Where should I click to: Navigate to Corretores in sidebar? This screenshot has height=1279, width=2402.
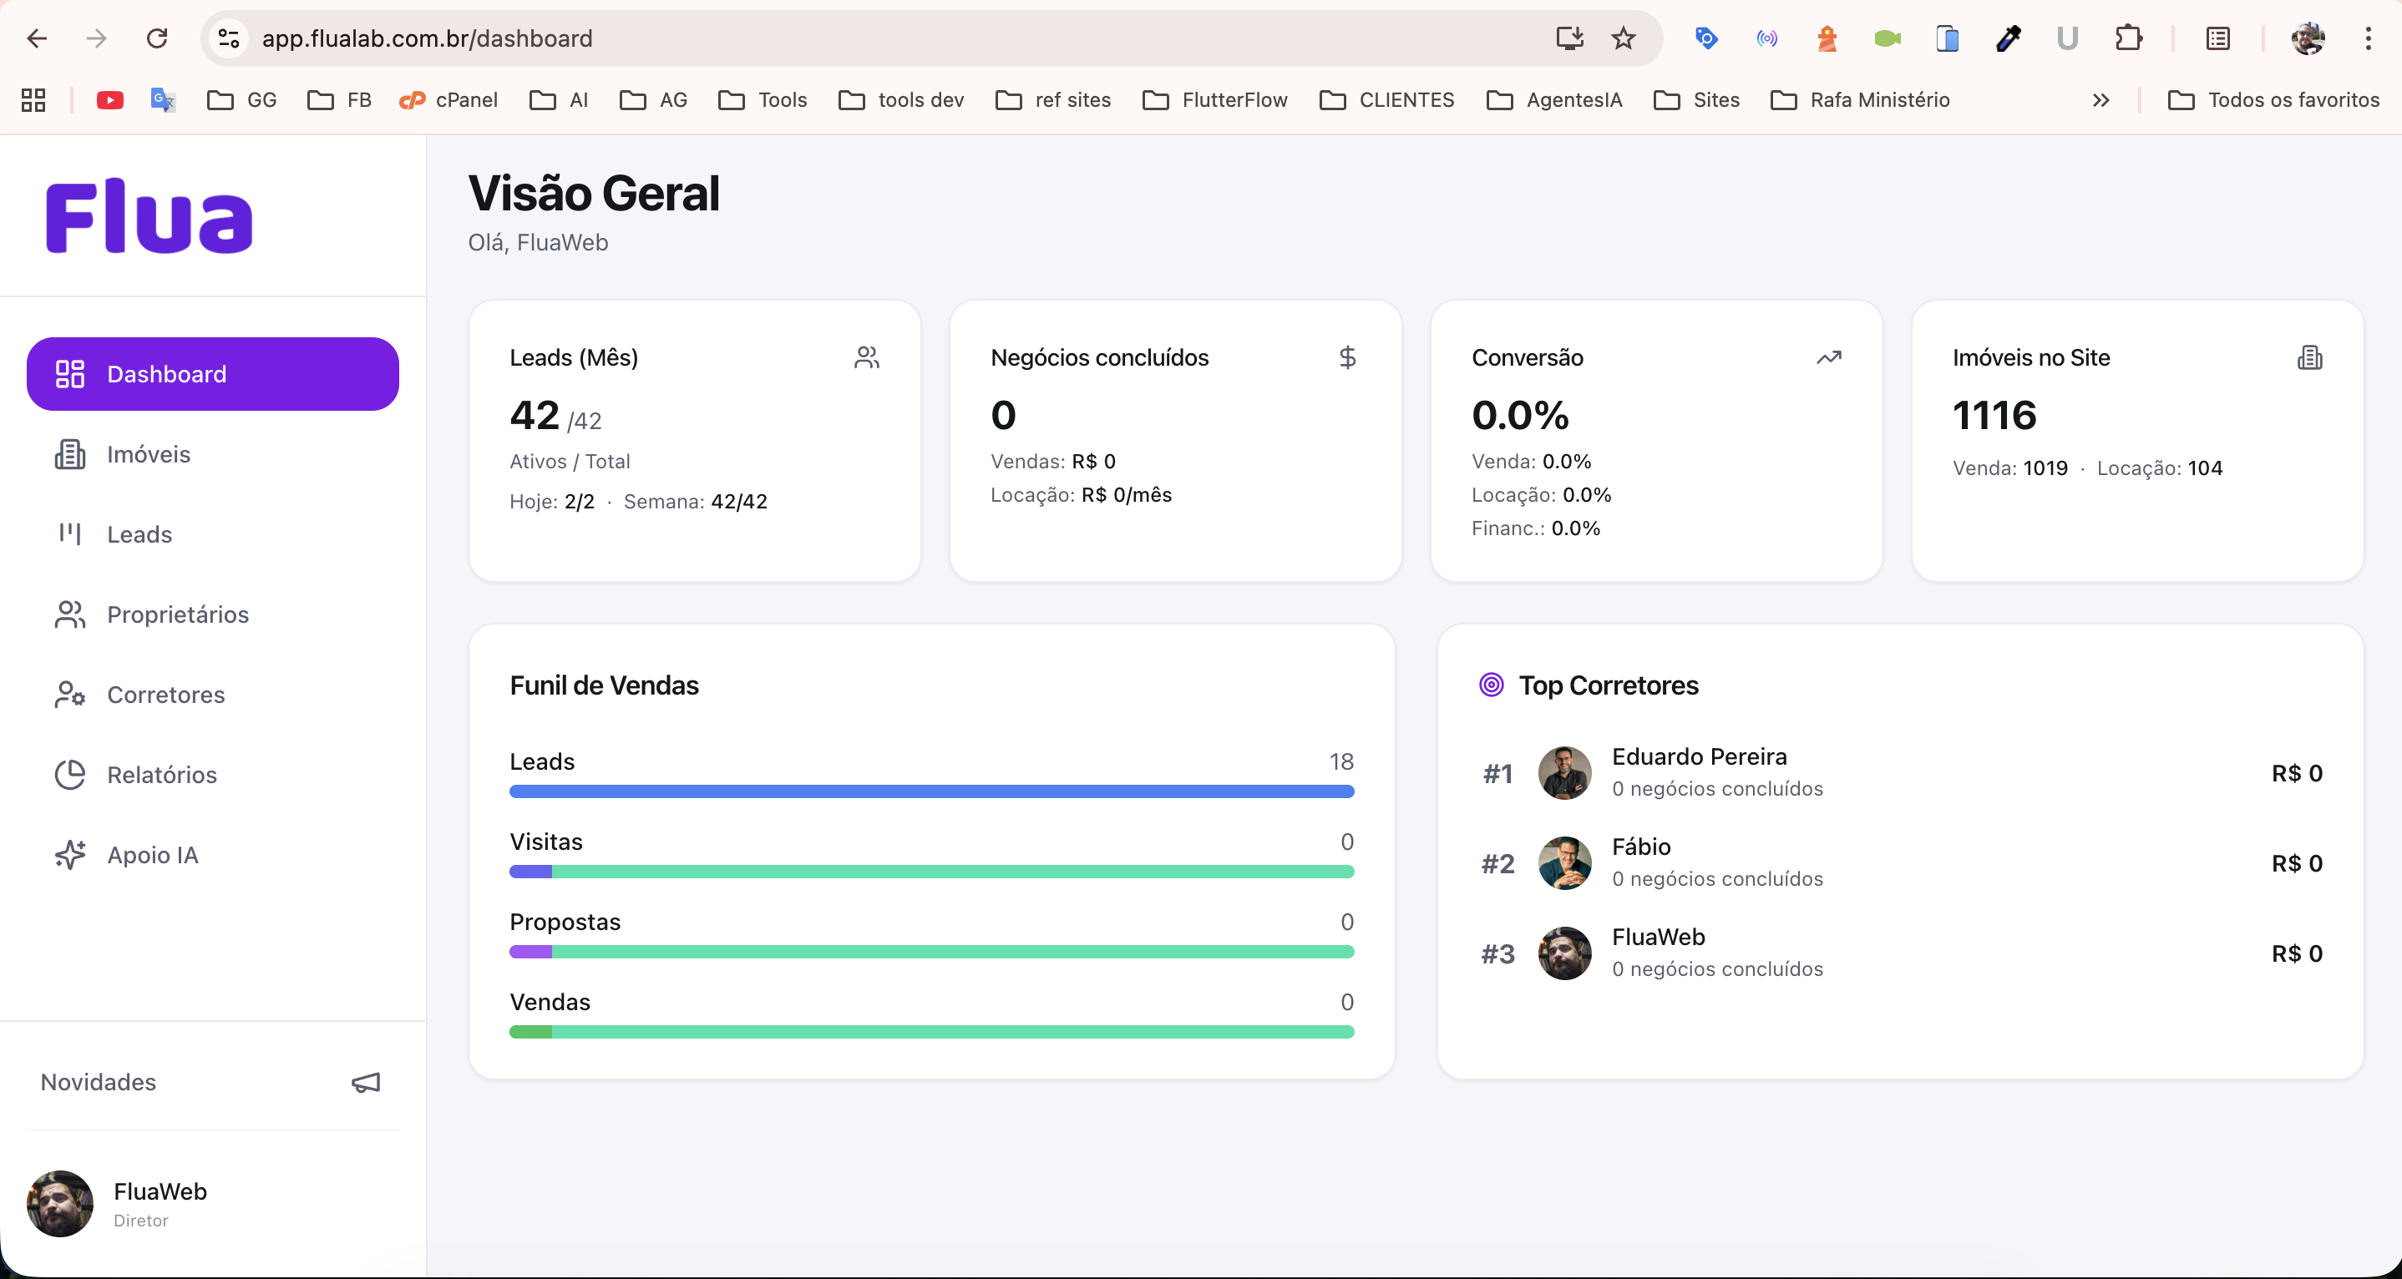pos(166,695)
